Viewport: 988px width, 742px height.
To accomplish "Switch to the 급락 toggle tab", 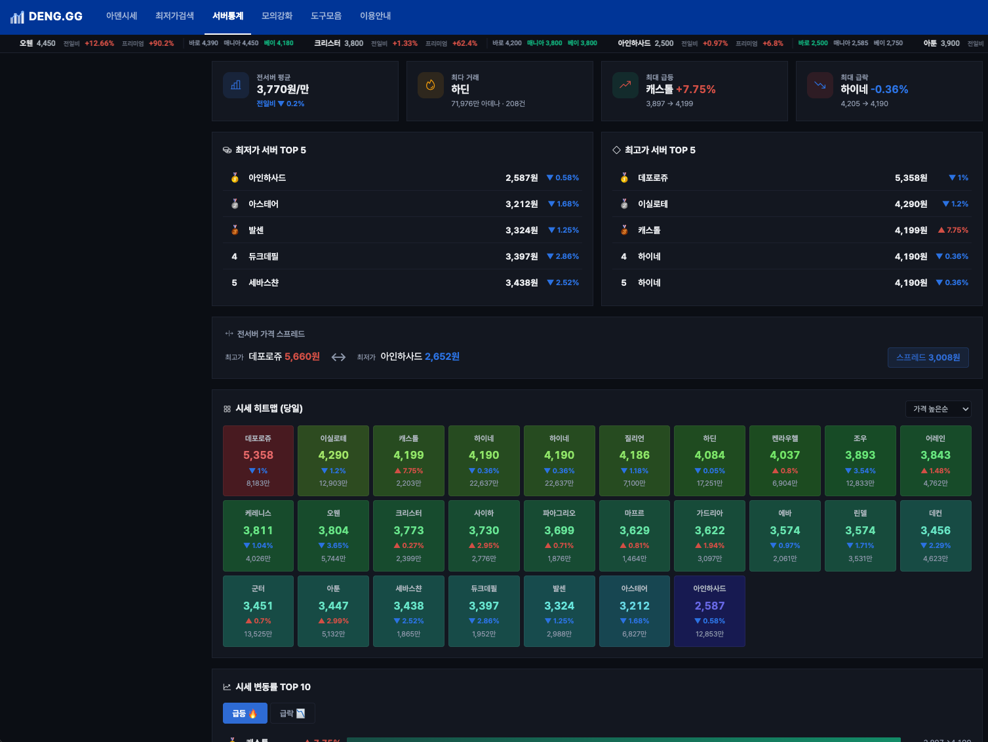I will (x=292, y=713).
